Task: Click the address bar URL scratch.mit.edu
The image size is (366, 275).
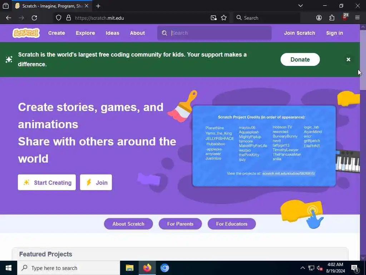Action: pos(99,18)
